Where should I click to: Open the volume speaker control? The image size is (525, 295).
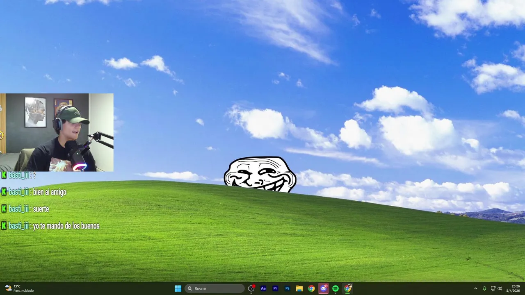click(x=500, y=288)
